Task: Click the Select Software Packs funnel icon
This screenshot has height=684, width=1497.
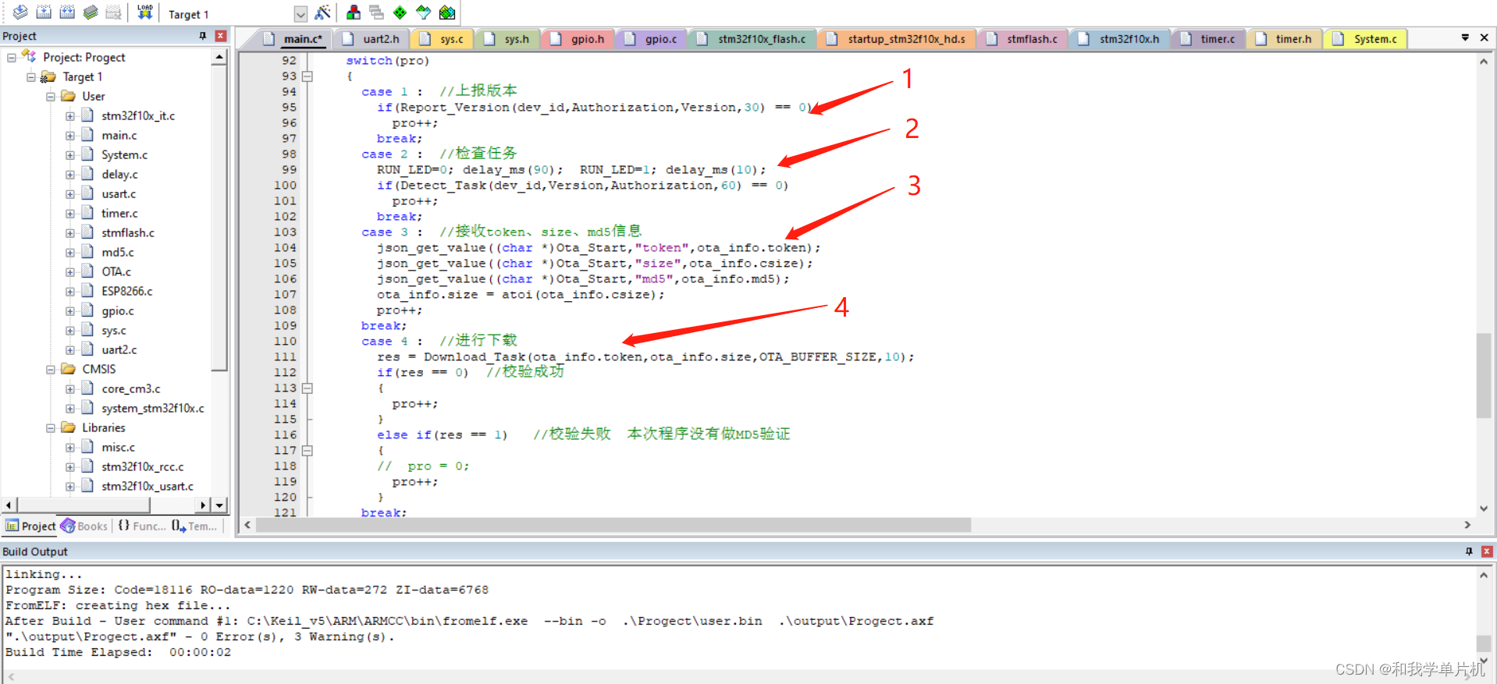Action: [x=423, y=12]
